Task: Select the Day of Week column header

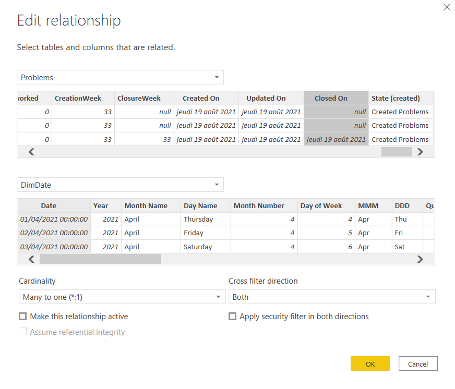Action: coord(326,205)
